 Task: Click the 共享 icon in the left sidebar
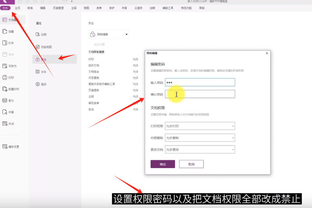click(x=5, y=112)
